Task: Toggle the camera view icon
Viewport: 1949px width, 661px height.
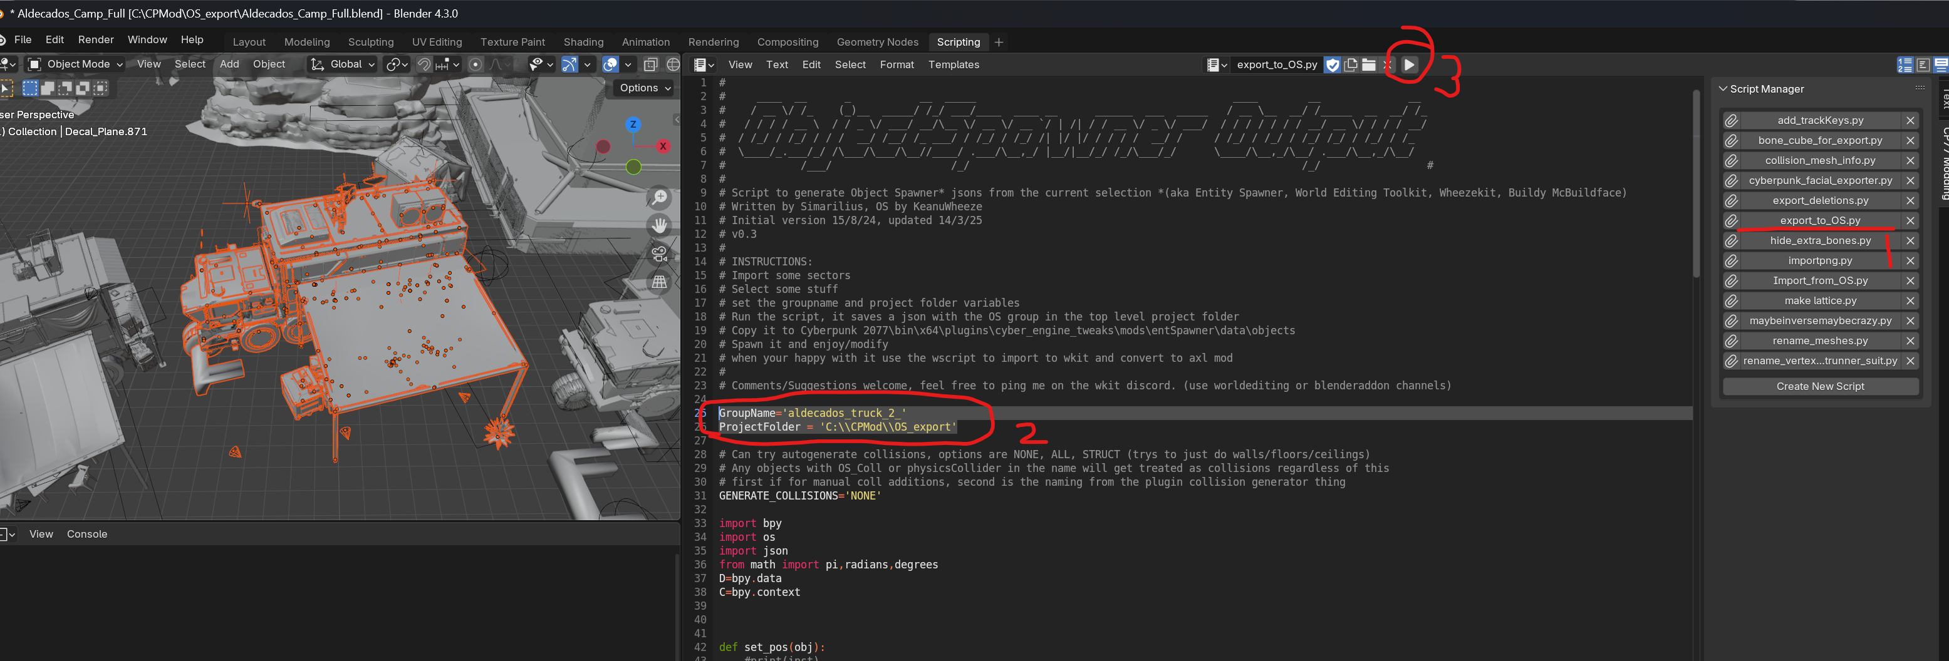Action: click(x=660, y=254)
